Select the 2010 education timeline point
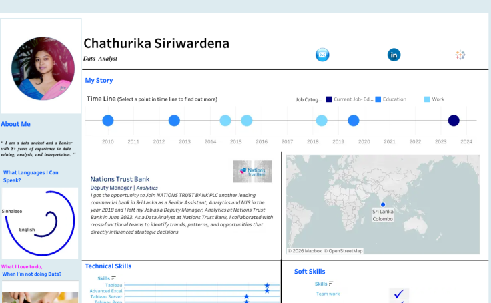This screenshot has width=491, height=303. point(108,121)
